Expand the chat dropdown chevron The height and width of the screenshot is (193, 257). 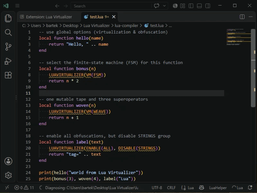[164, 6]
